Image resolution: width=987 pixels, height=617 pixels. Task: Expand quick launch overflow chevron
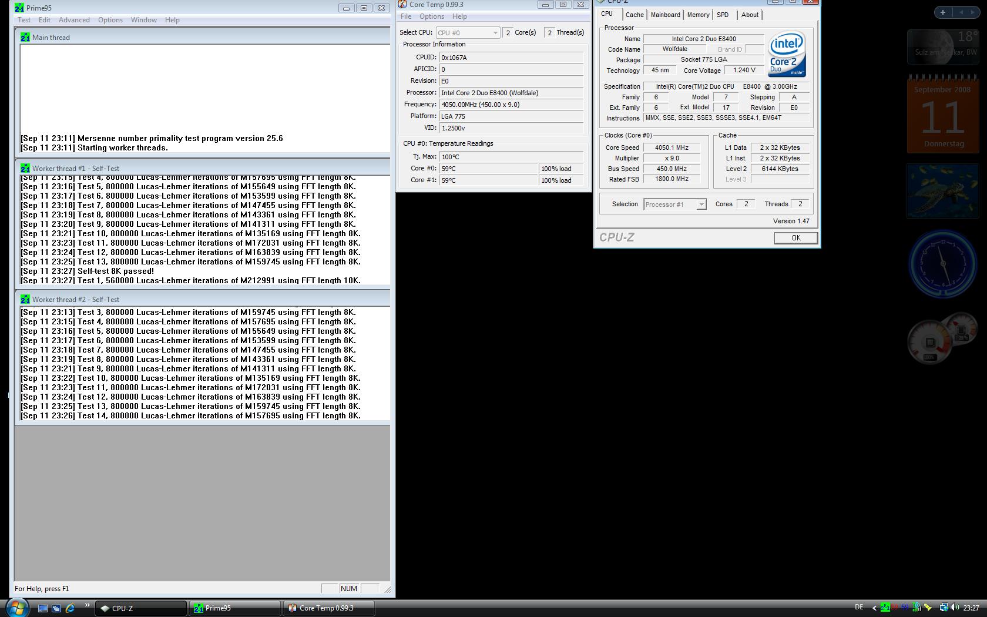(88, 605)
